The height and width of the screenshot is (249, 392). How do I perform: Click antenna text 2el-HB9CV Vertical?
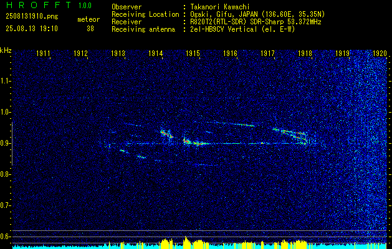click(x=224, y=29)
